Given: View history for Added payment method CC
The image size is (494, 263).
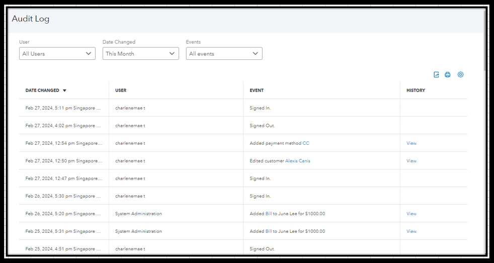Looking at the screenshot, I should pyautogui.click(x=411, y=143).
